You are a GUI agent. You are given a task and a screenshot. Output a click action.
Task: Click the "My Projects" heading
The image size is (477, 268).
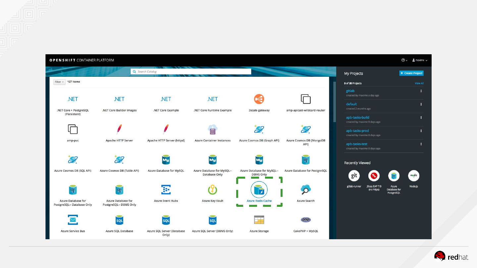[x=353, y=73]
